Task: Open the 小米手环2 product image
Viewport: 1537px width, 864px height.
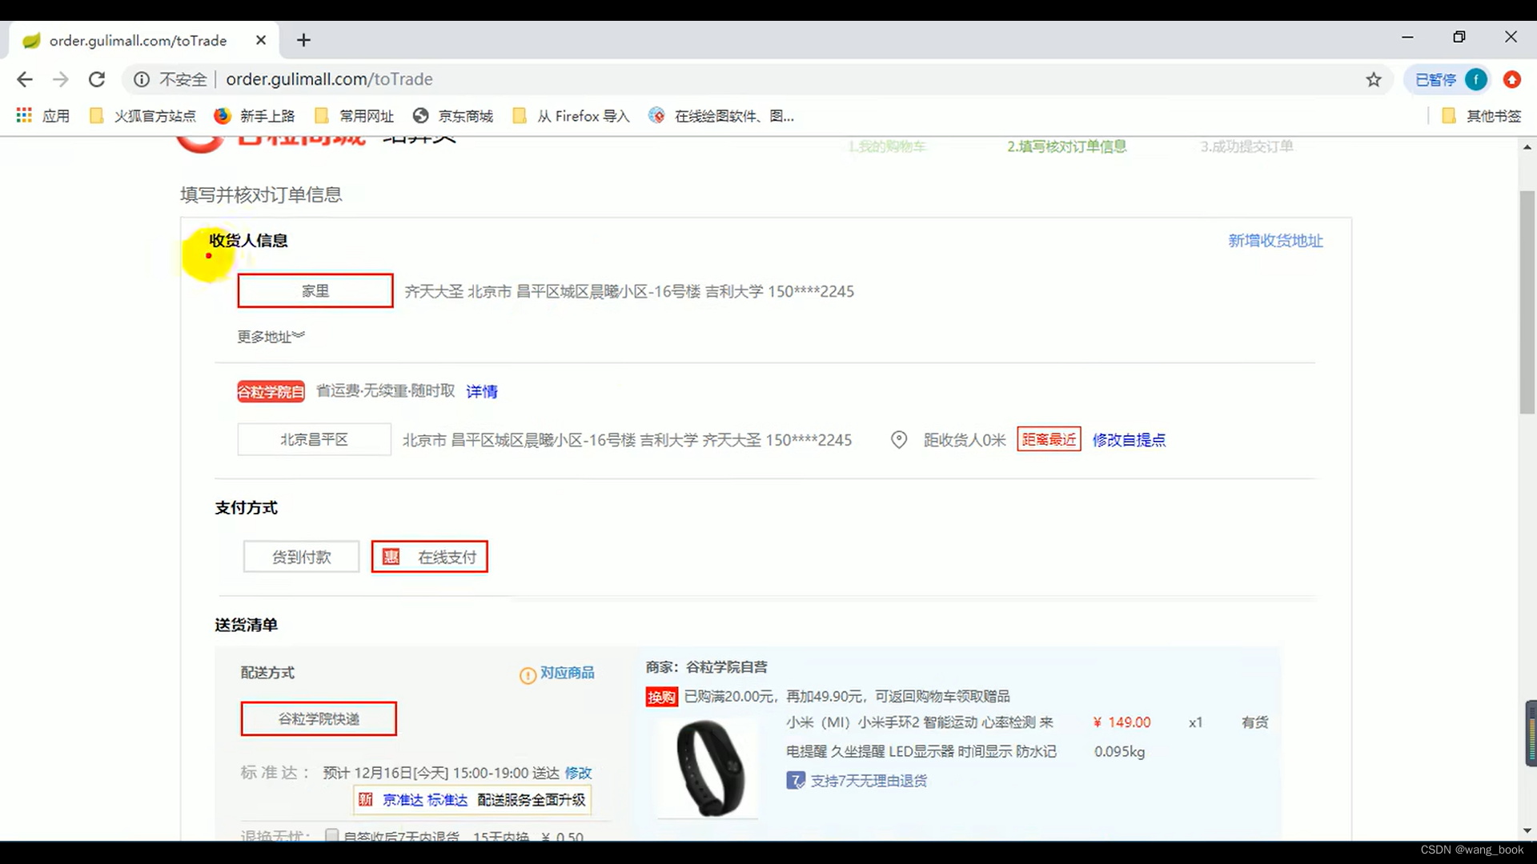Action: point(708,769)
